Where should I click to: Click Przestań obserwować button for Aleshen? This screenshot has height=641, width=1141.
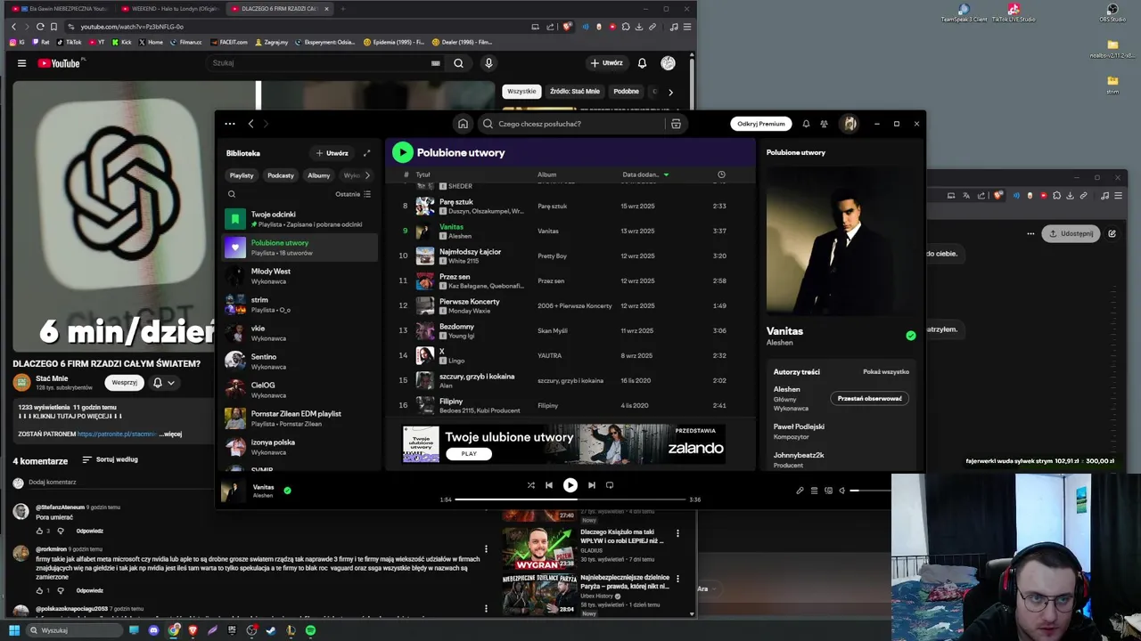pos(869,398)
